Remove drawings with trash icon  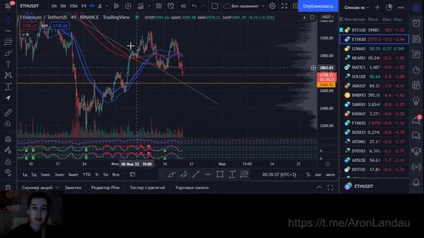click(8, 187)
